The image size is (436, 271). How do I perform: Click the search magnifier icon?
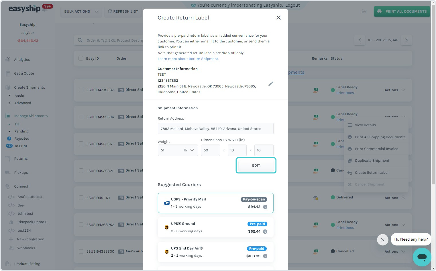coord(80,40)
